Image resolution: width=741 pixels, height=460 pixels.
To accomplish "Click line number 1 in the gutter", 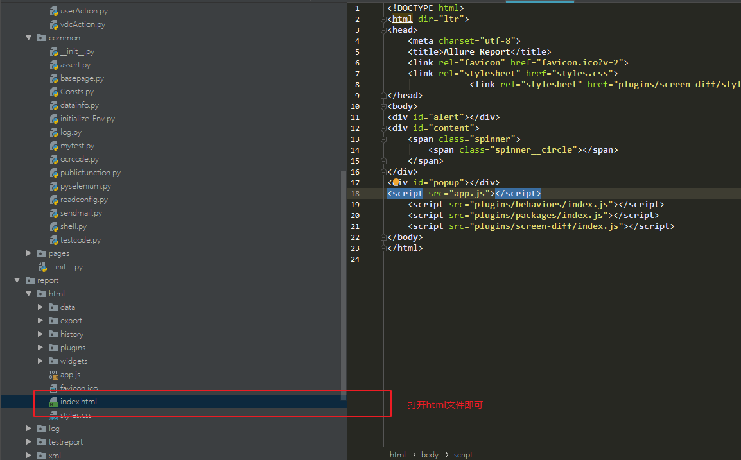I will click(357, 8).
